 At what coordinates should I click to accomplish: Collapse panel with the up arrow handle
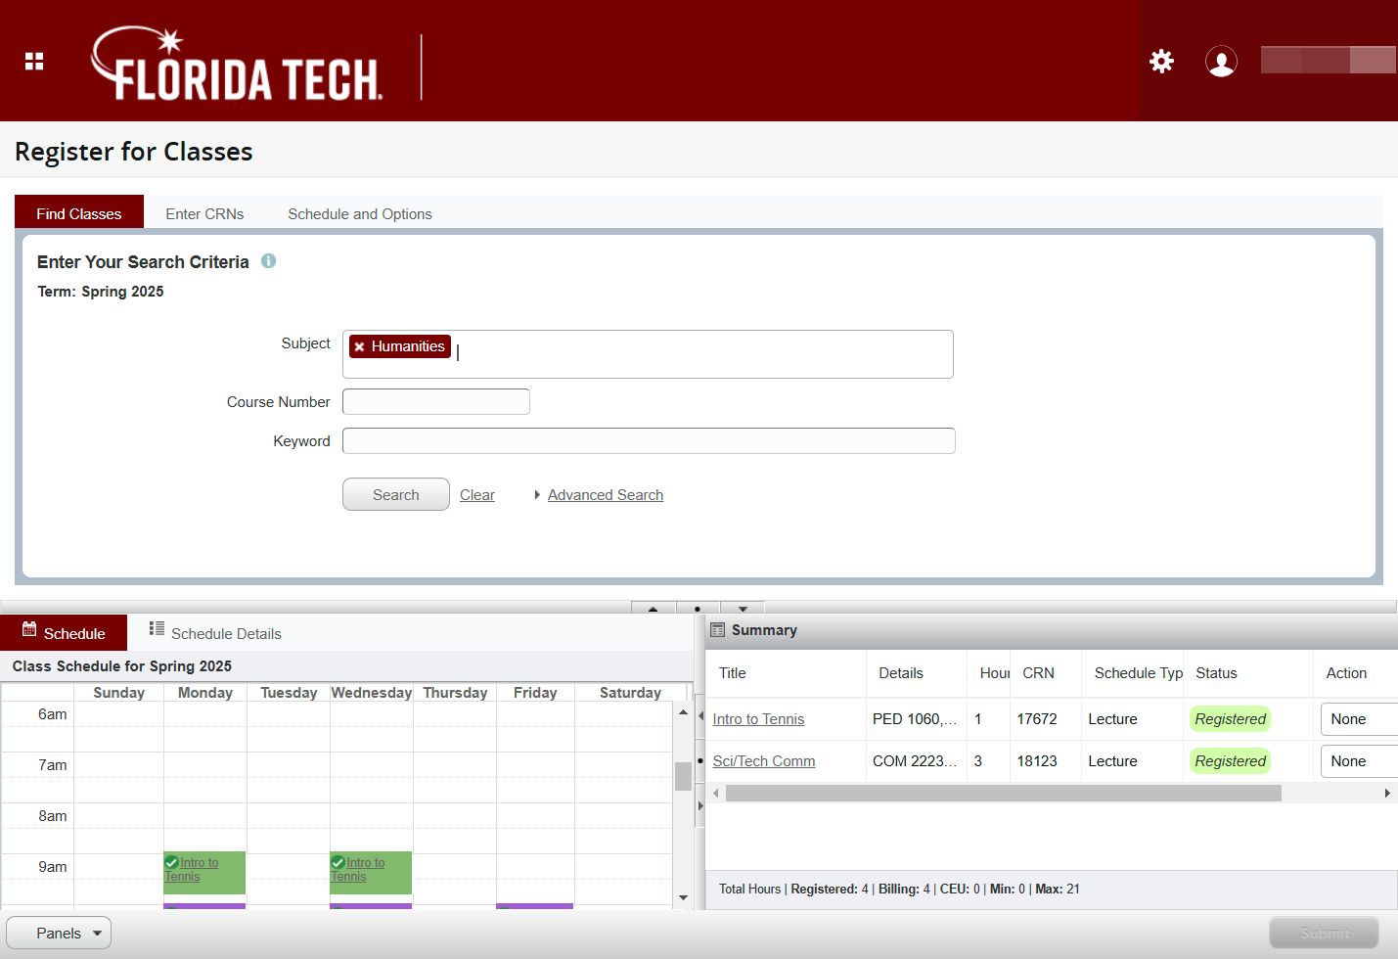coord(654,608)
